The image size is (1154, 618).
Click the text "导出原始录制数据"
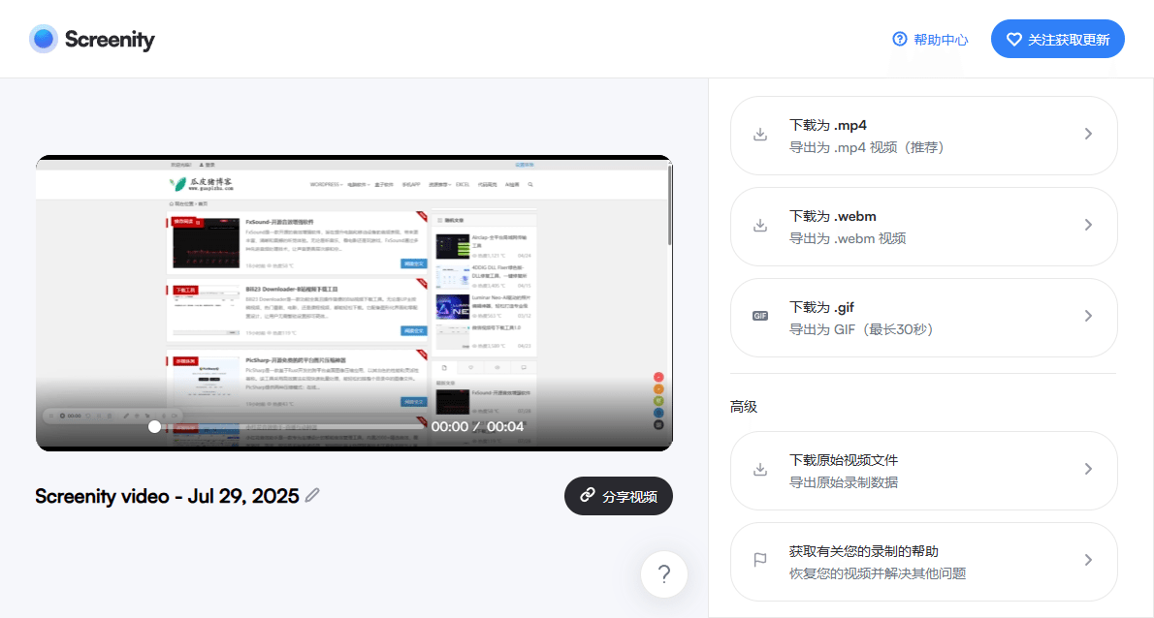point(844,482)
